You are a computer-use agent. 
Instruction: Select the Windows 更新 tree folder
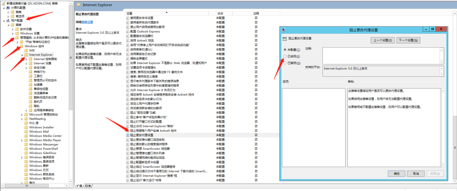[x=36, y=166]
